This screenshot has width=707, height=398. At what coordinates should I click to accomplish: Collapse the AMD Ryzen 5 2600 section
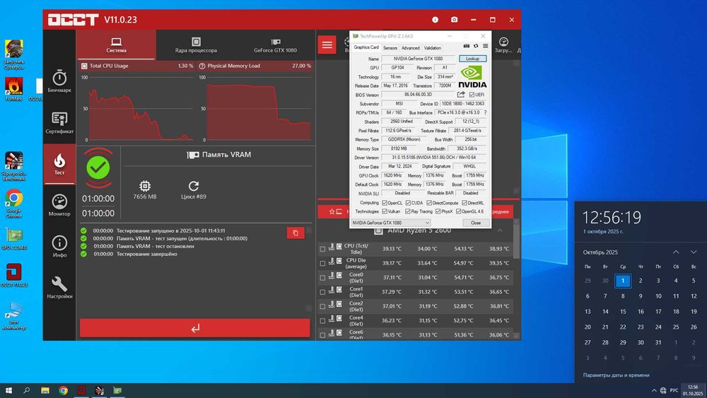click(x=500, y=230)
